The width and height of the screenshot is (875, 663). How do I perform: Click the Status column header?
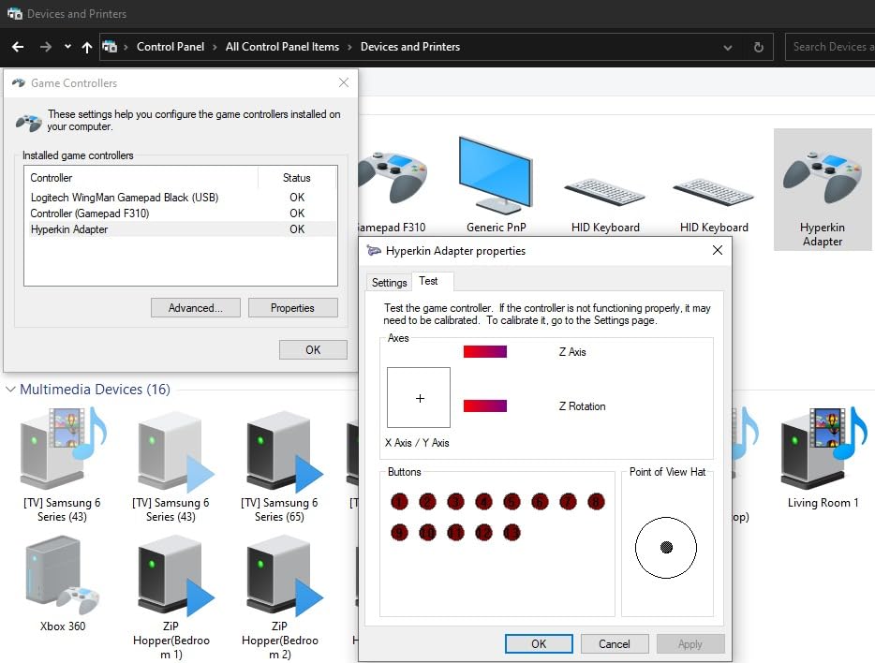[297, 178]
